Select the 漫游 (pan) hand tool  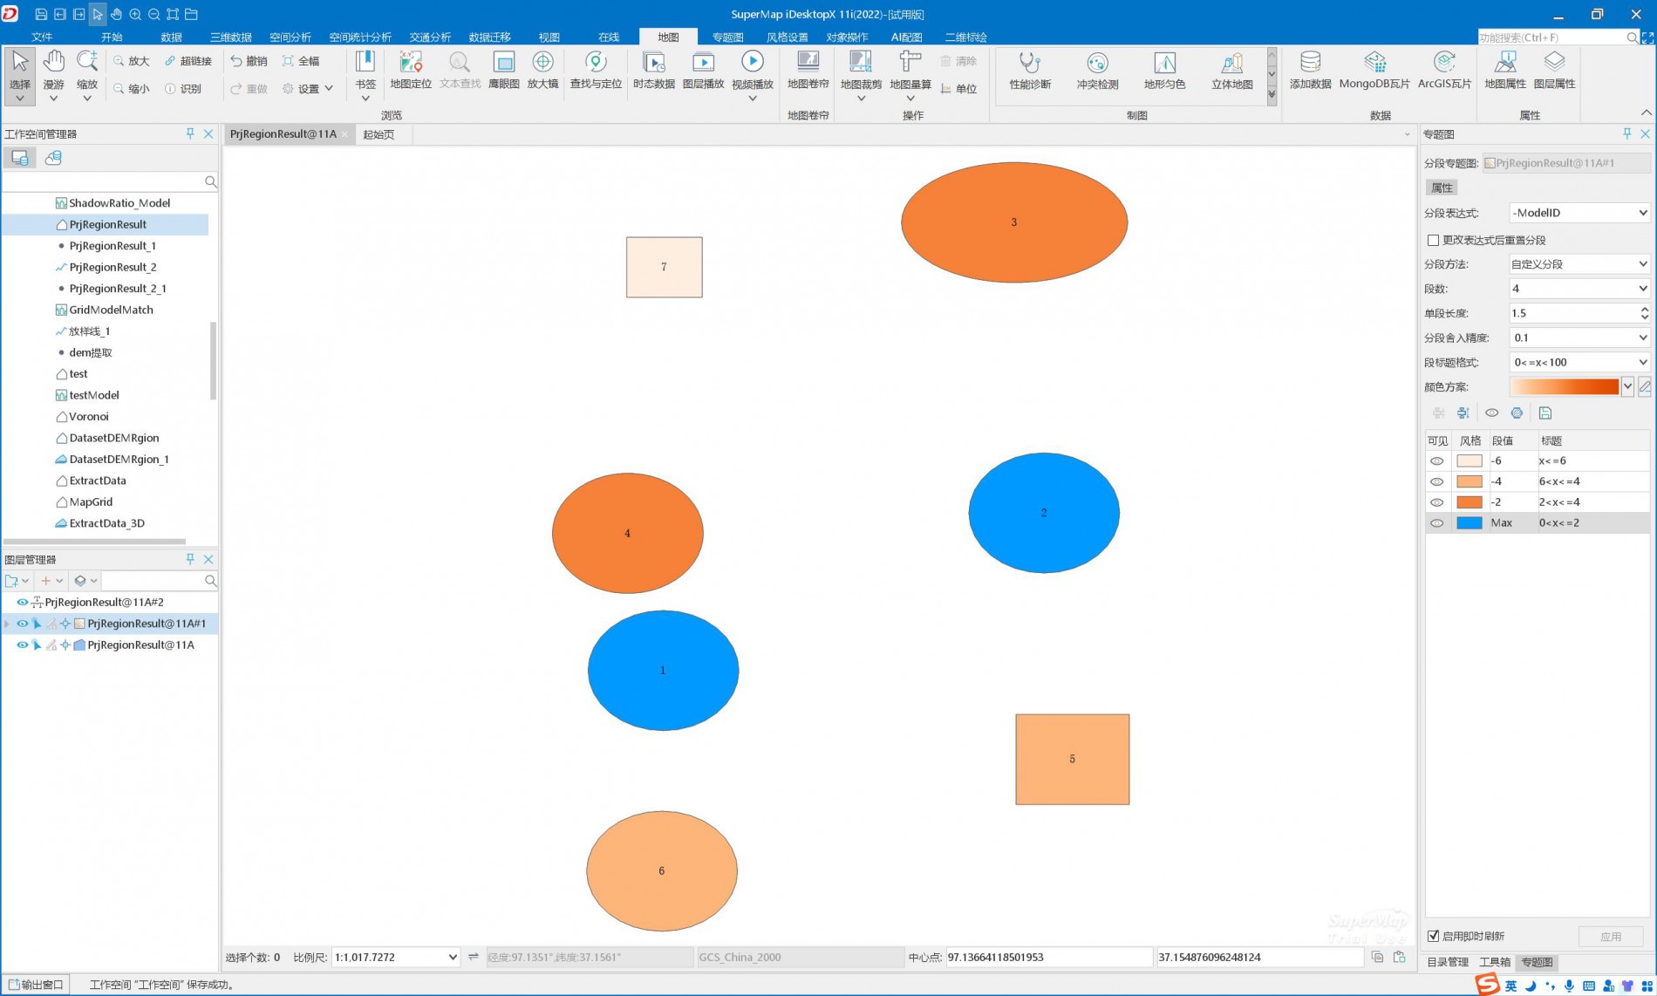[x=53, y=72]
